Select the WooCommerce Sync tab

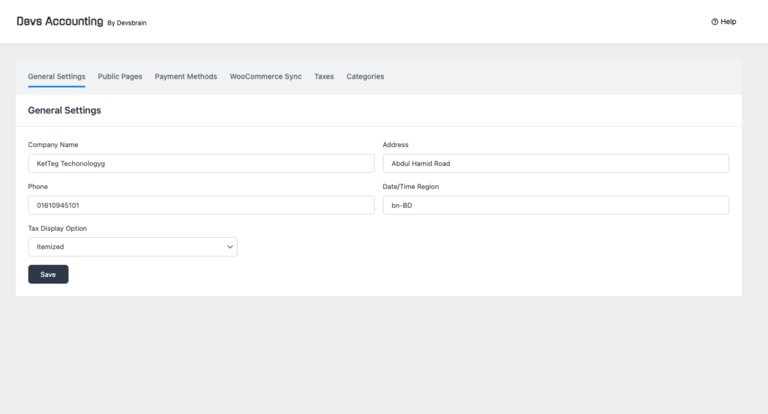265,76
